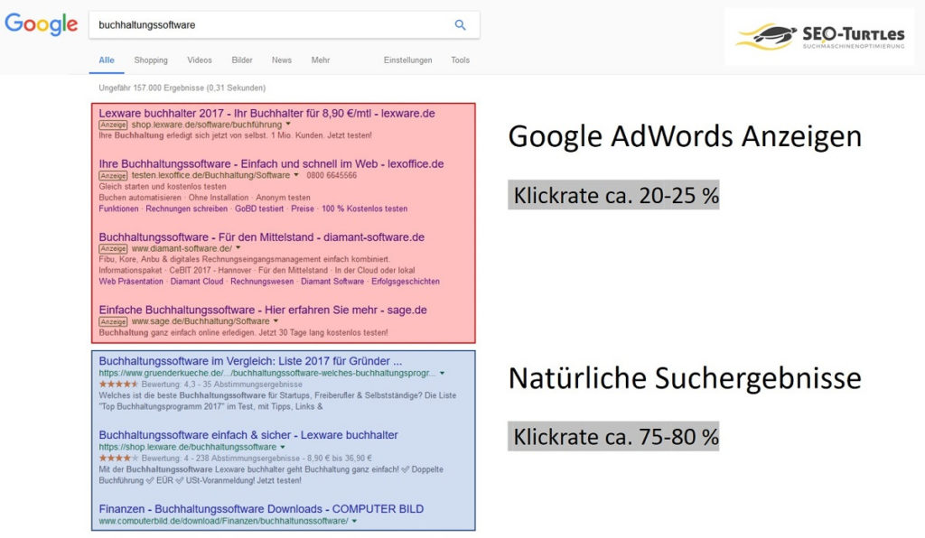This screenshot has height=538, width=925.
Task: Click the search field containing buchhaltungssoftware
Action: 285,24
